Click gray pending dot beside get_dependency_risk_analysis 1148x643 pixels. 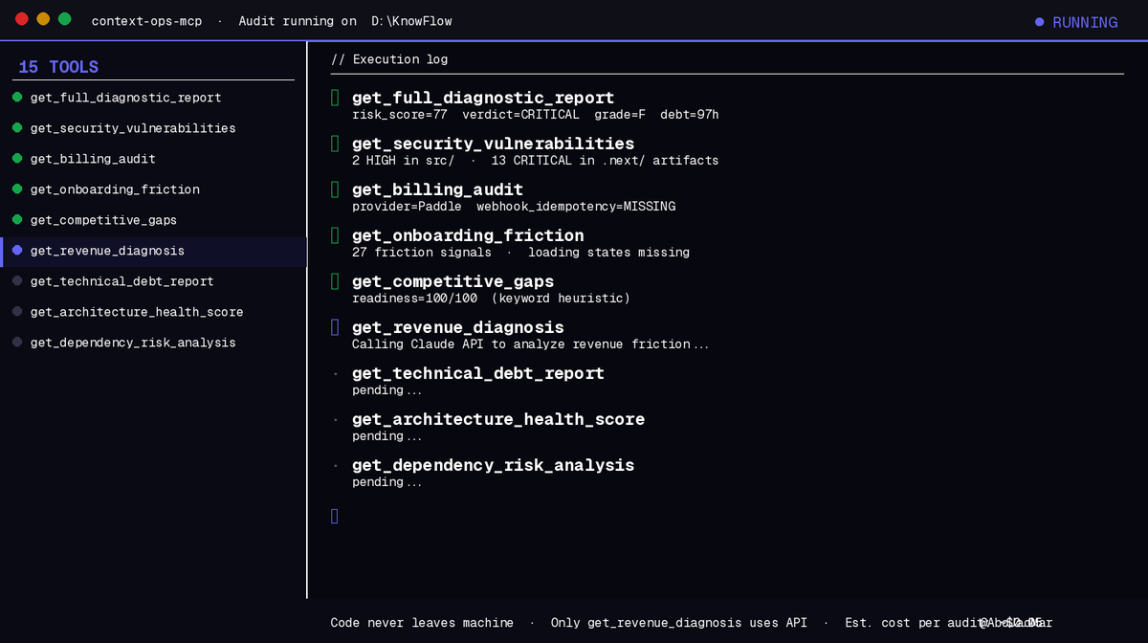point(17,343)
